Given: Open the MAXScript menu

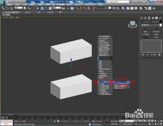Looking at the screenshot, I should pos(90,5).
